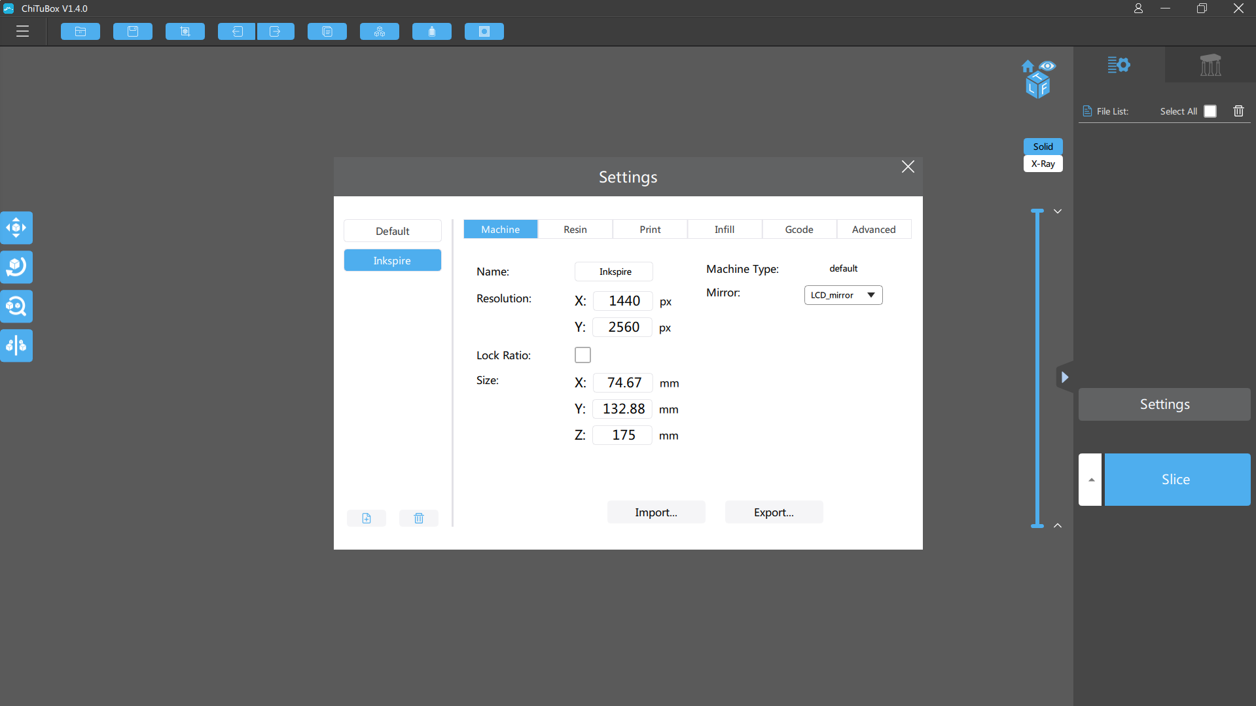Click the up chevron below layer slider
The image size is (1256, 706).
tap(1058, 525)
